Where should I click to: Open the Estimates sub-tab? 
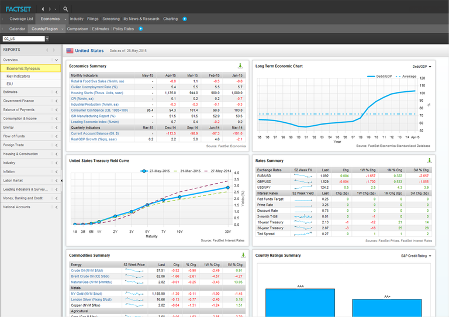pyautogui.click(x=101, y=29)
